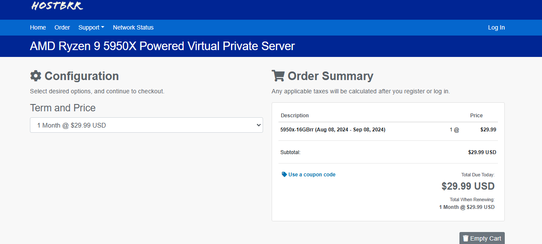Screen dimensions: 542x244
Task: Go to the Home page
Action: click(38, 27)
